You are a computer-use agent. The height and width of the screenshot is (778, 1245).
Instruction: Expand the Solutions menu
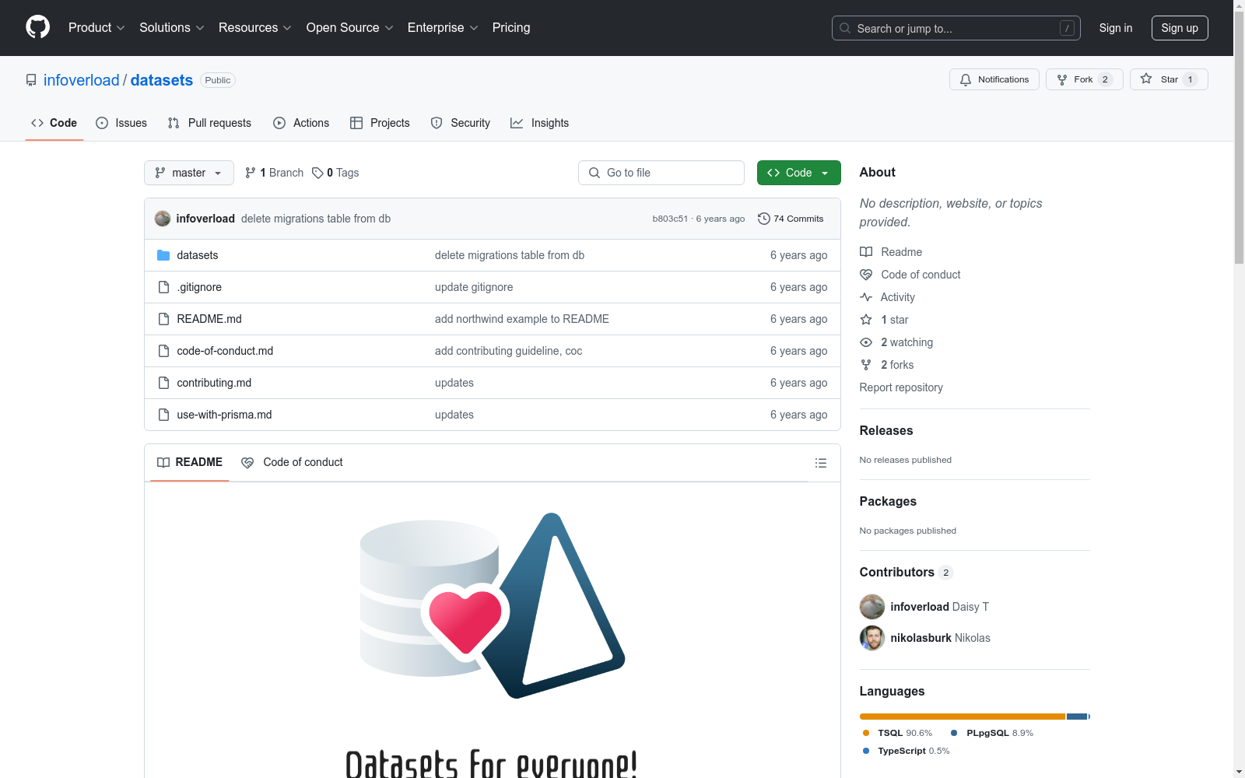172,28
